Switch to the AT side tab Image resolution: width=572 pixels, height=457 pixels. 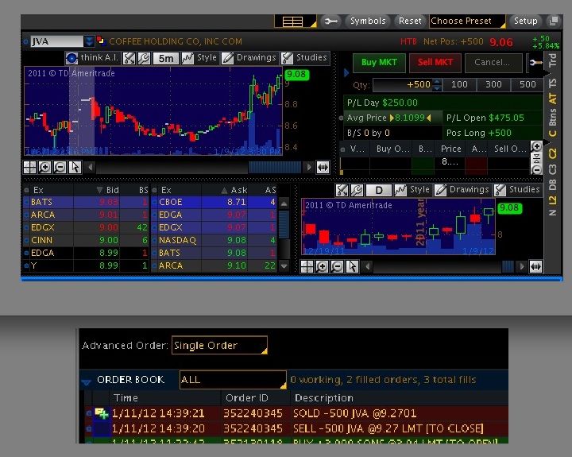pyautogui.click(x=552, y=99)
